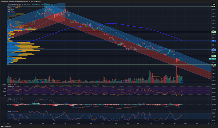Click the event marker near late November
This screenshot has height=128, width=218.
[x=124, y=81]
